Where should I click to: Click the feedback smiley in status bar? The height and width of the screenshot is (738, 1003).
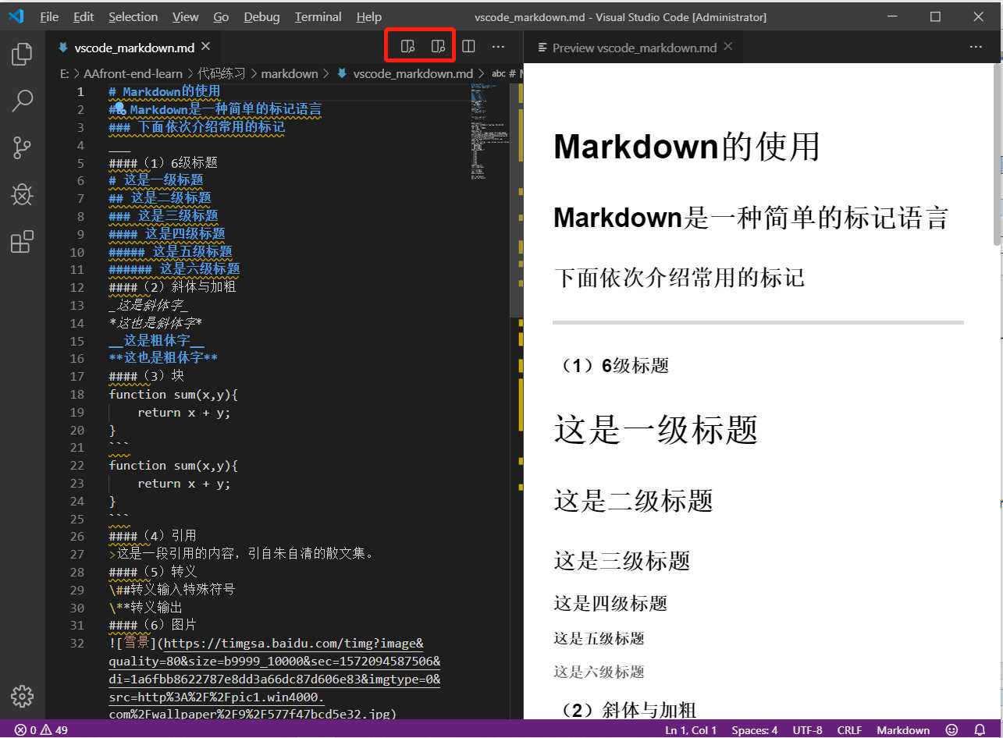click(x=951, y=730)
